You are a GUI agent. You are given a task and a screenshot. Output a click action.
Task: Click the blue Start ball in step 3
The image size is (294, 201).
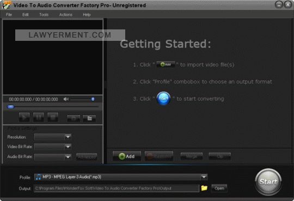click(163, 99)
